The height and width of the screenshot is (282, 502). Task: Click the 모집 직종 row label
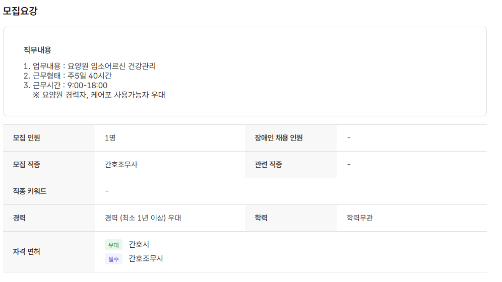click(27, 165)
